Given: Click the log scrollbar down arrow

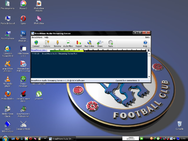Looking at the screenshot, I should 149,77.
